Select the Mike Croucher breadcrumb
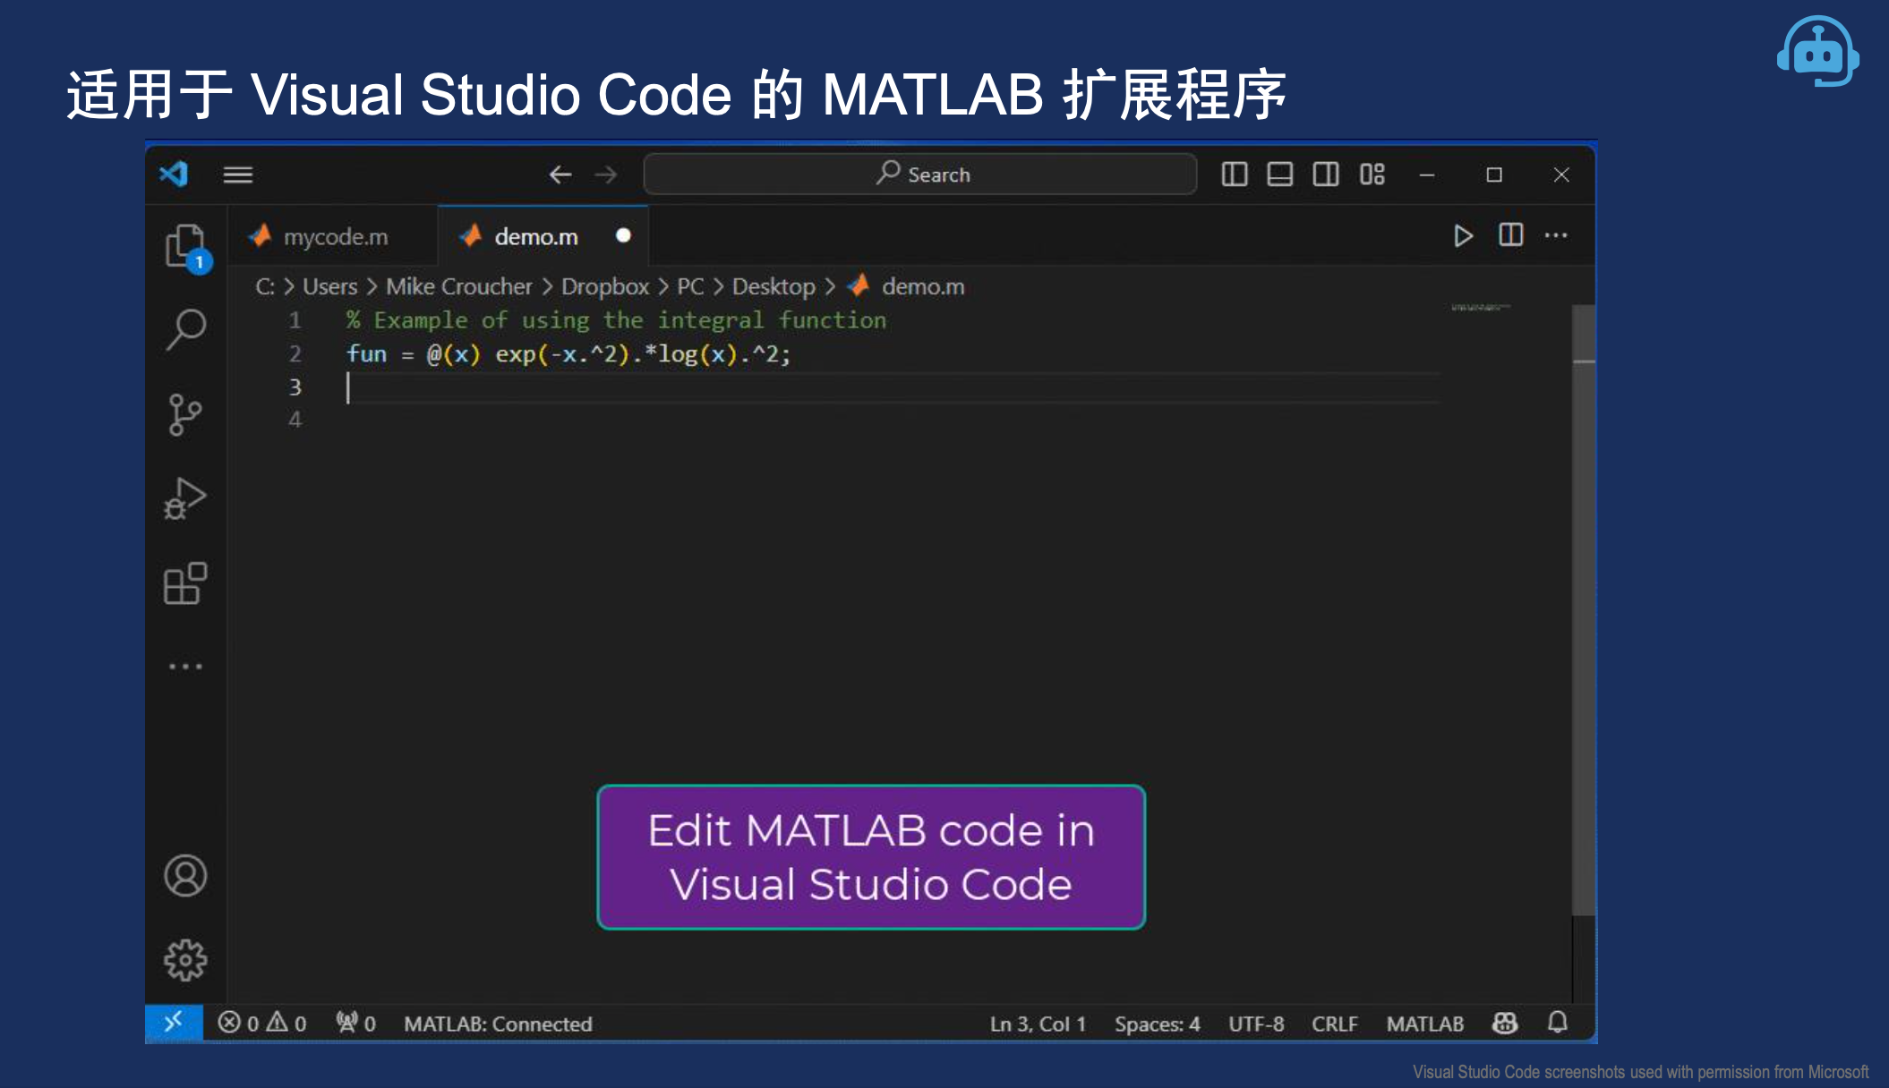Viewport: 1889px width, 1088px height. click(x=459, y=286)
